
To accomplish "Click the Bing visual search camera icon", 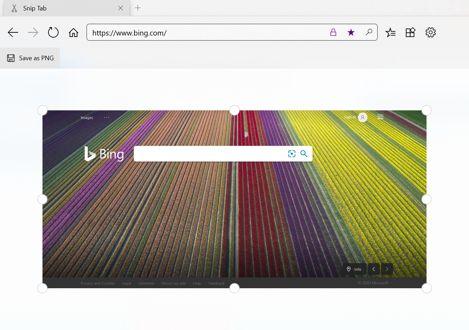I will click(x=292, y=154).
